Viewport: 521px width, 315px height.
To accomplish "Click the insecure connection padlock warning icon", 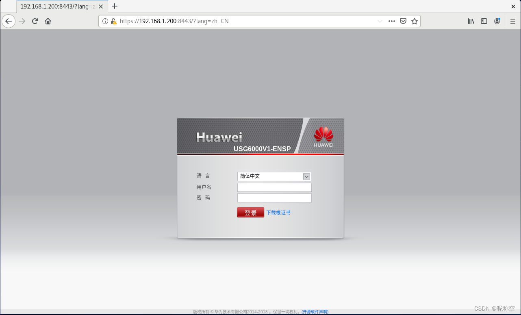I will [x=114, y=21].
